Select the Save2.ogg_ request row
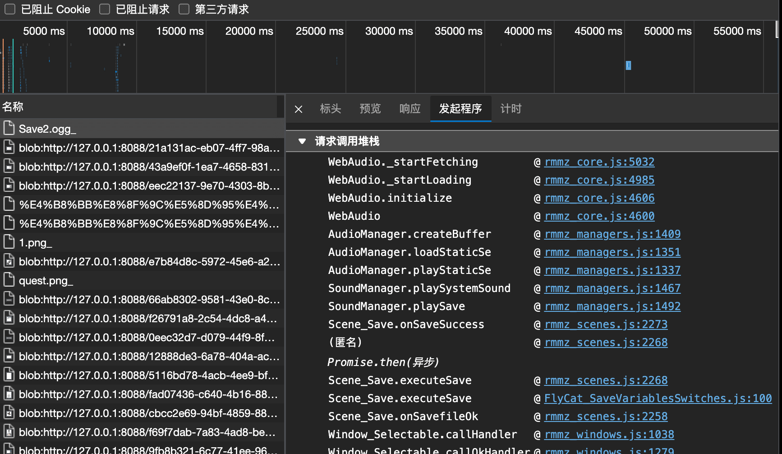782x454 pixels. (x=142, y=129)
